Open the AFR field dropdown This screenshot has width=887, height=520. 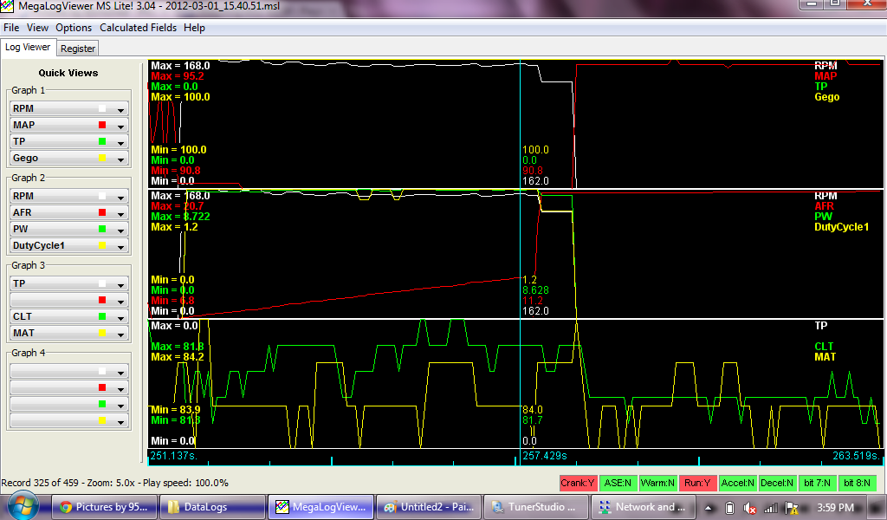pyautogui.click(x=69, y=212)
